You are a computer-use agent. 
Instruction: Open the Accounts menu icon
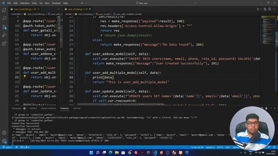(4, 133)
